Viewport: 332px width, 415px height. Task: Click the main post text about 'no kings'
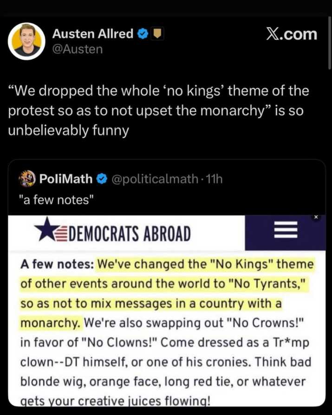[x=159, y=110]
